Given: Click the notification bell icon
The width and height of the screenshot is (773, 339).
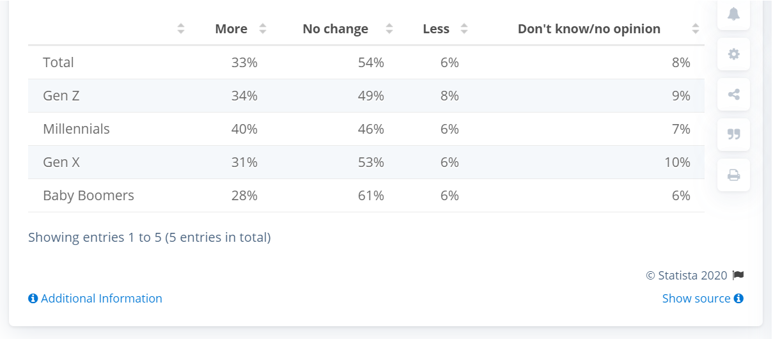Looking at the screenshot, I should [x=733, y=15].
